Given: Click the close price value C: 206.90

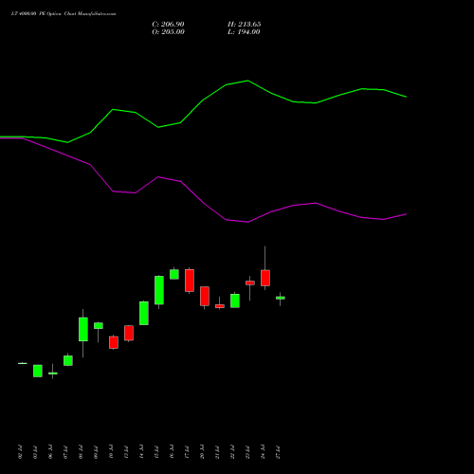Looking at the screenshot, I should (x=168, y=25).
